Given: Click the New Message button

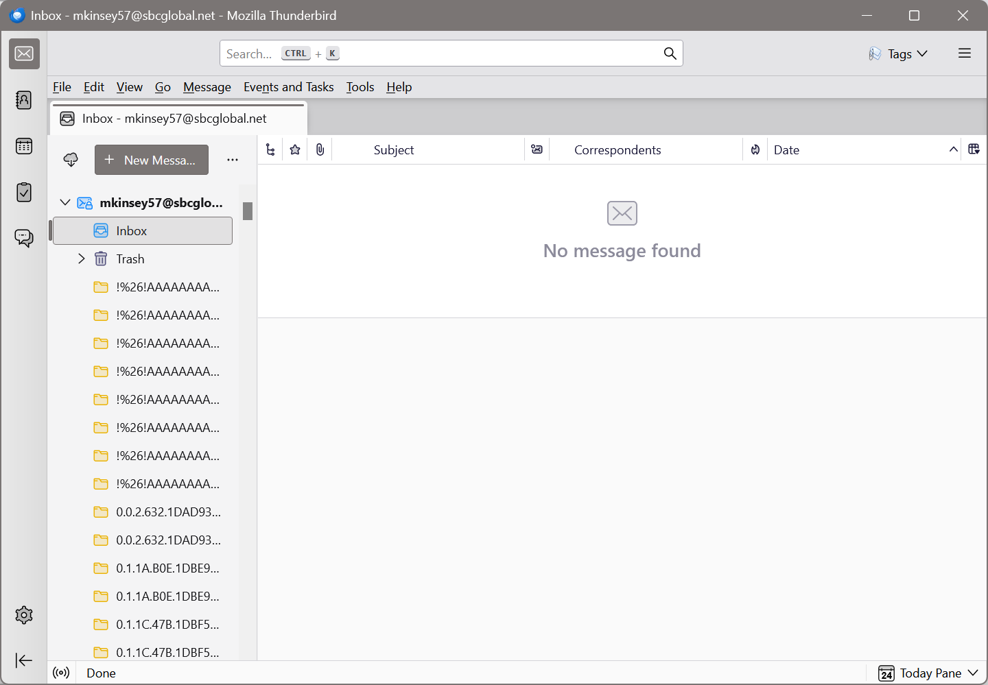Looking at the screenshot, I should (152, 160).
